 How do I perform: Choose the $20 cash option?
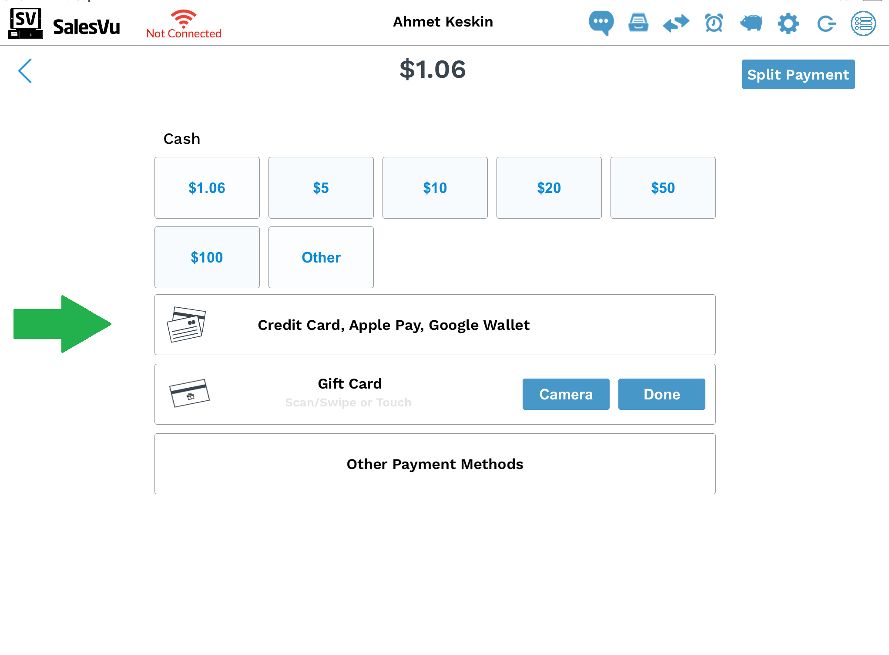click(549, 188)
